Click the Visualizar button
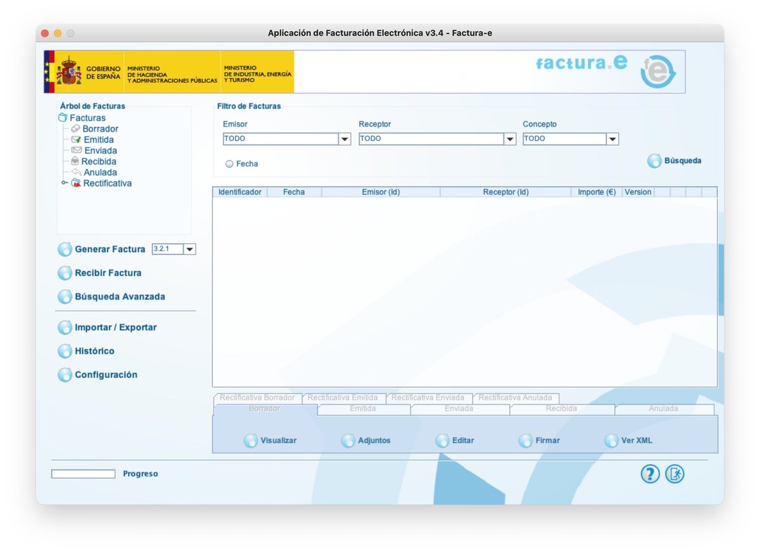Screen dimensions: 760x552 coord(270,441)
